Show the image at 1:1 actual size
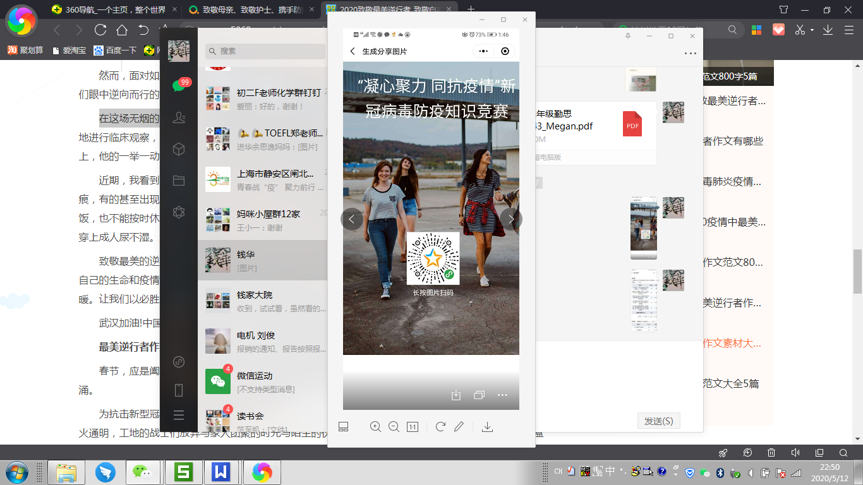The height and width of the screenshot is (485, 863). tap(413, 427)
